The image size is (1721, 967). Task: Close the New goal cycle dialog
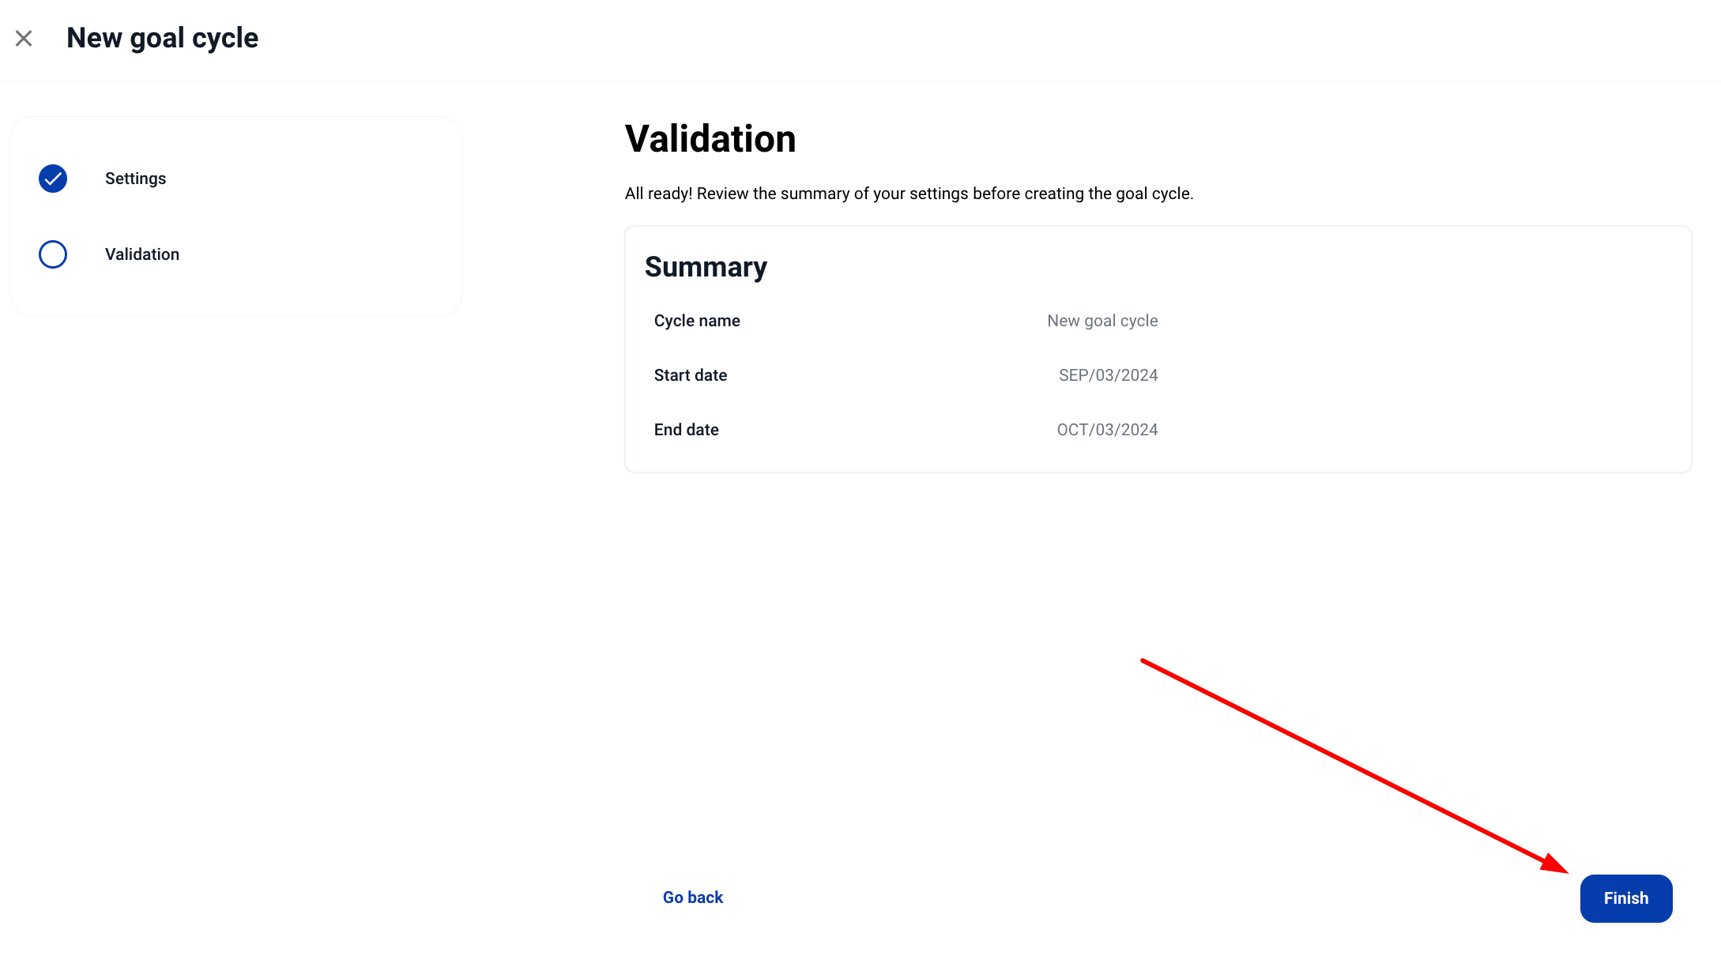coord(24,38)
